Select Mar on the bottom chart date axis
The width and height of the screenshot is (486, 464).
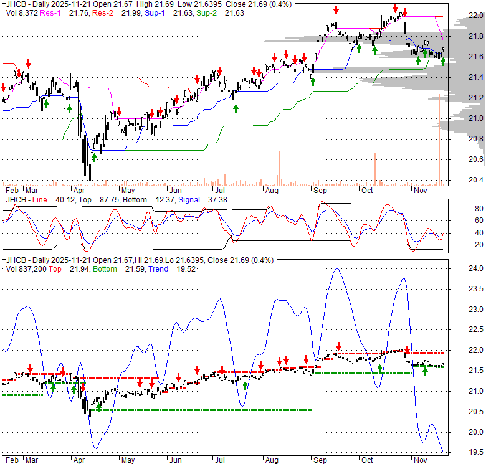32,460
